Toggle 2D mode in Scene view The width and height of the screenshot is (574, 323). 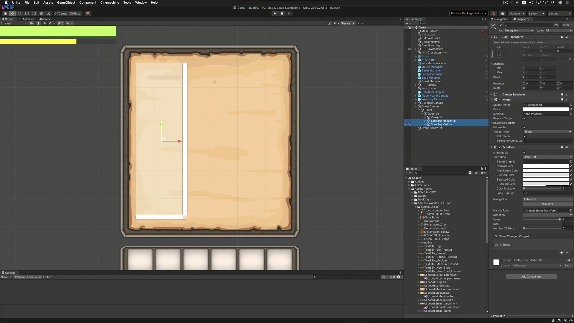point(31,23)
